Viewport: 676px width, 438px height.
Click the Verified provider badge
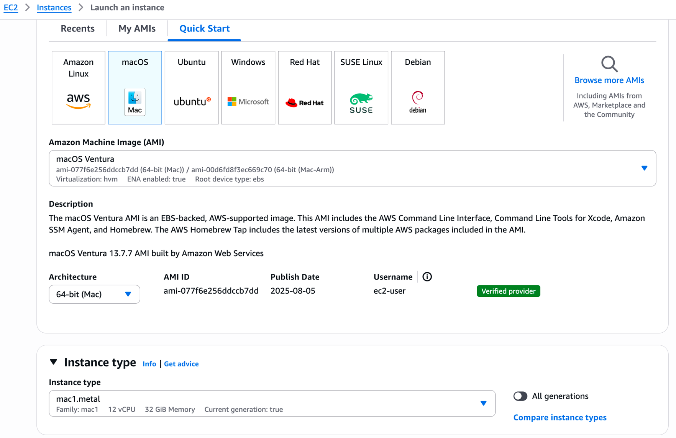click(x=508, y=291)
